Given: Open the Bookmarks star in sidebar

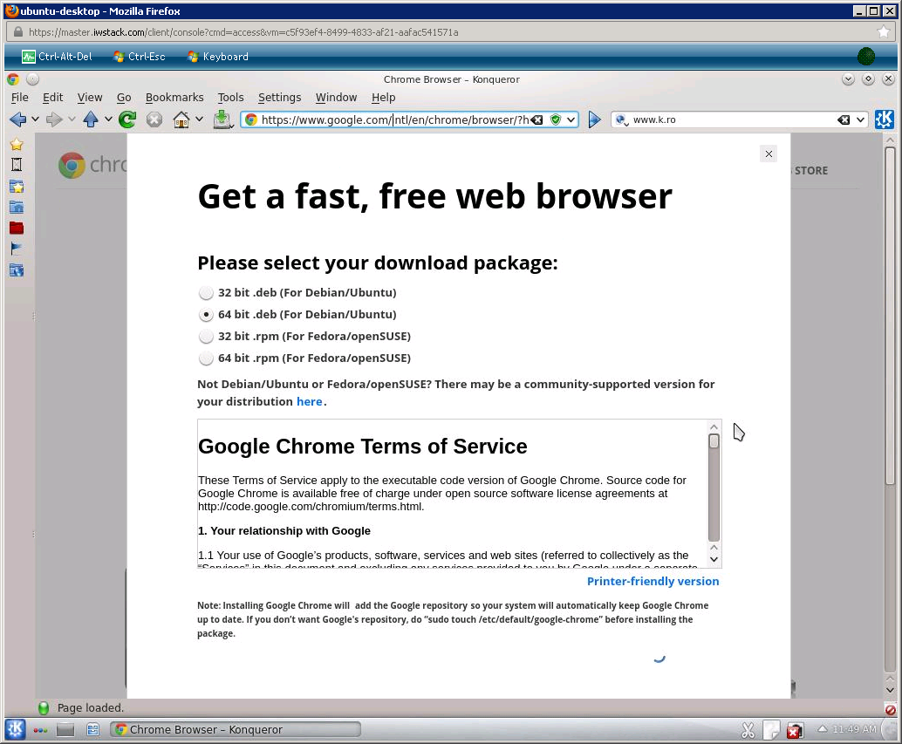Looking at the screenshot, I should pyautogui.click(x=16, y=145).
